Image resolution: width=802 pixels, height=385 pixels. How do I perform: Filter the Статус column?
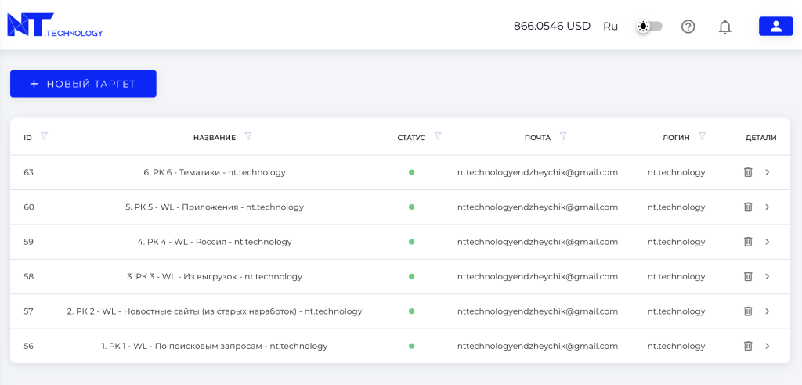(438, 136)
